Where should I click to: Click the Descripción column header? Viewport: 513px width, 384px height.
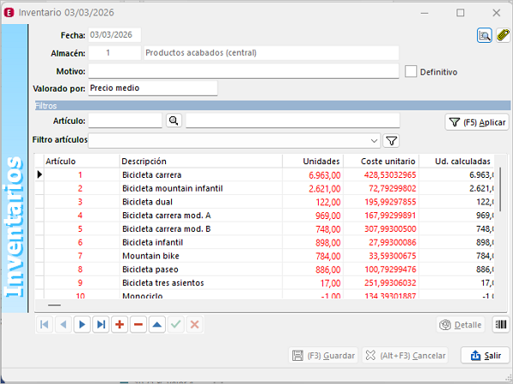(201, 162)
